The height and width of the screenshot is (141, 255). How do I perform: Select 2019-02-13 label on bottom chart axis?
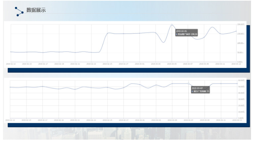[11, 120]
